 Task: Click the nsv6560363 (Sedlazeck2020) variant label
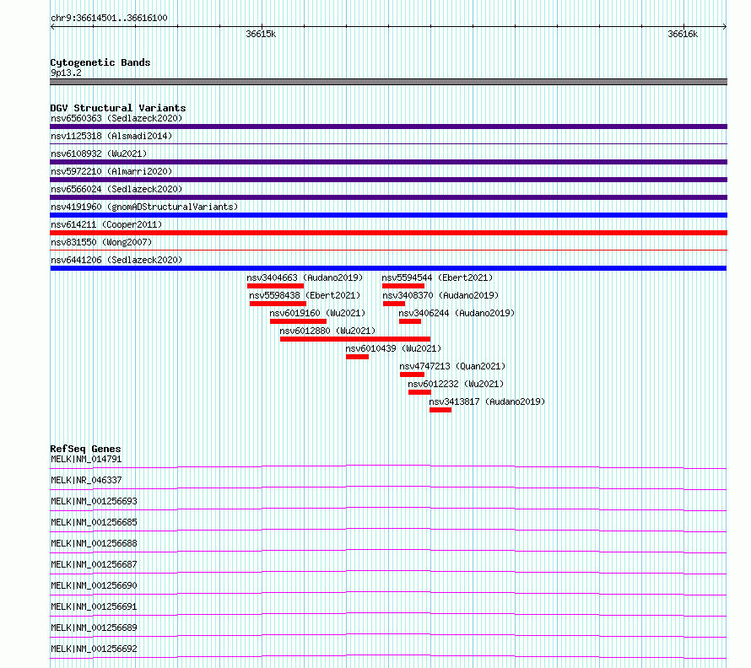pyautogui.click(x=116, y=118)
